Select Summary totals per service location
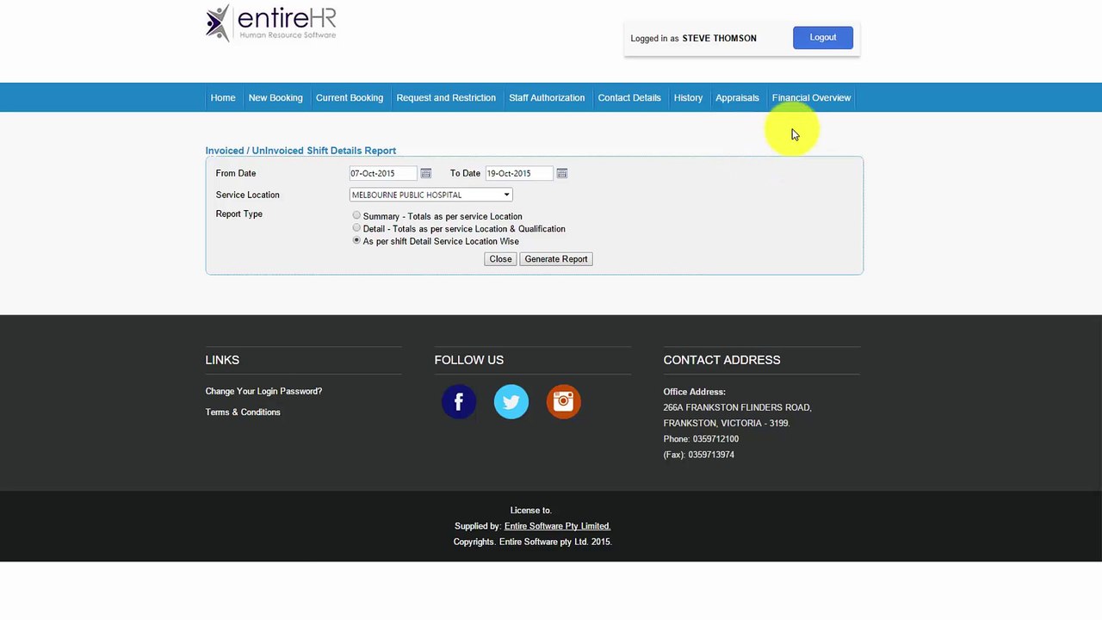Viewport: 1102px width, 620px height. click(356, 215)
